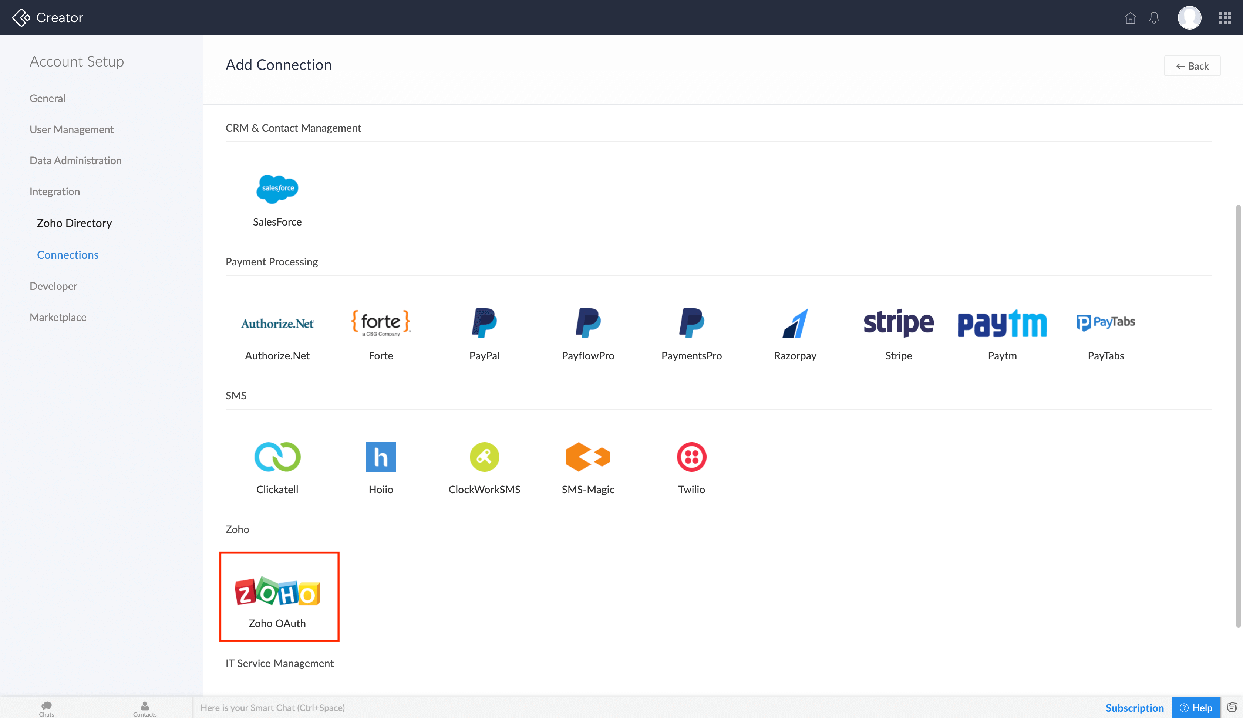Select the Clickatell SMS connector
Viewport: 1243px width, 718px height.
pos(277,468)
